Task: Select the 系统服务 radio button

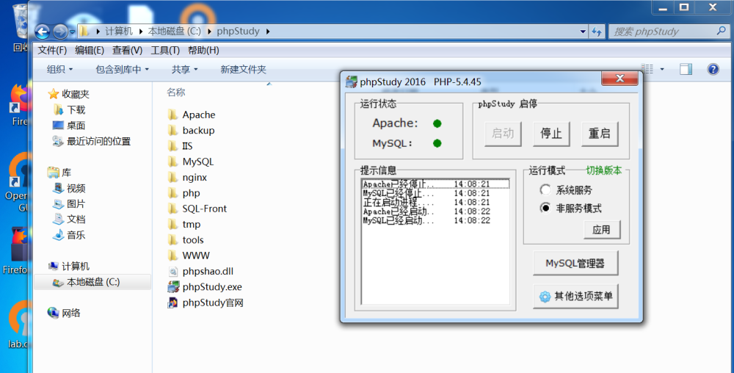Action: coord(545,190)
